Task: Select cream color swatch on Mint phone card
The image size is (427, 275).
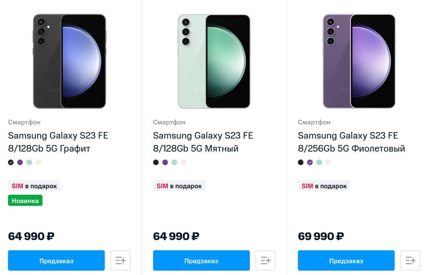Action: [x=184, y=162]
